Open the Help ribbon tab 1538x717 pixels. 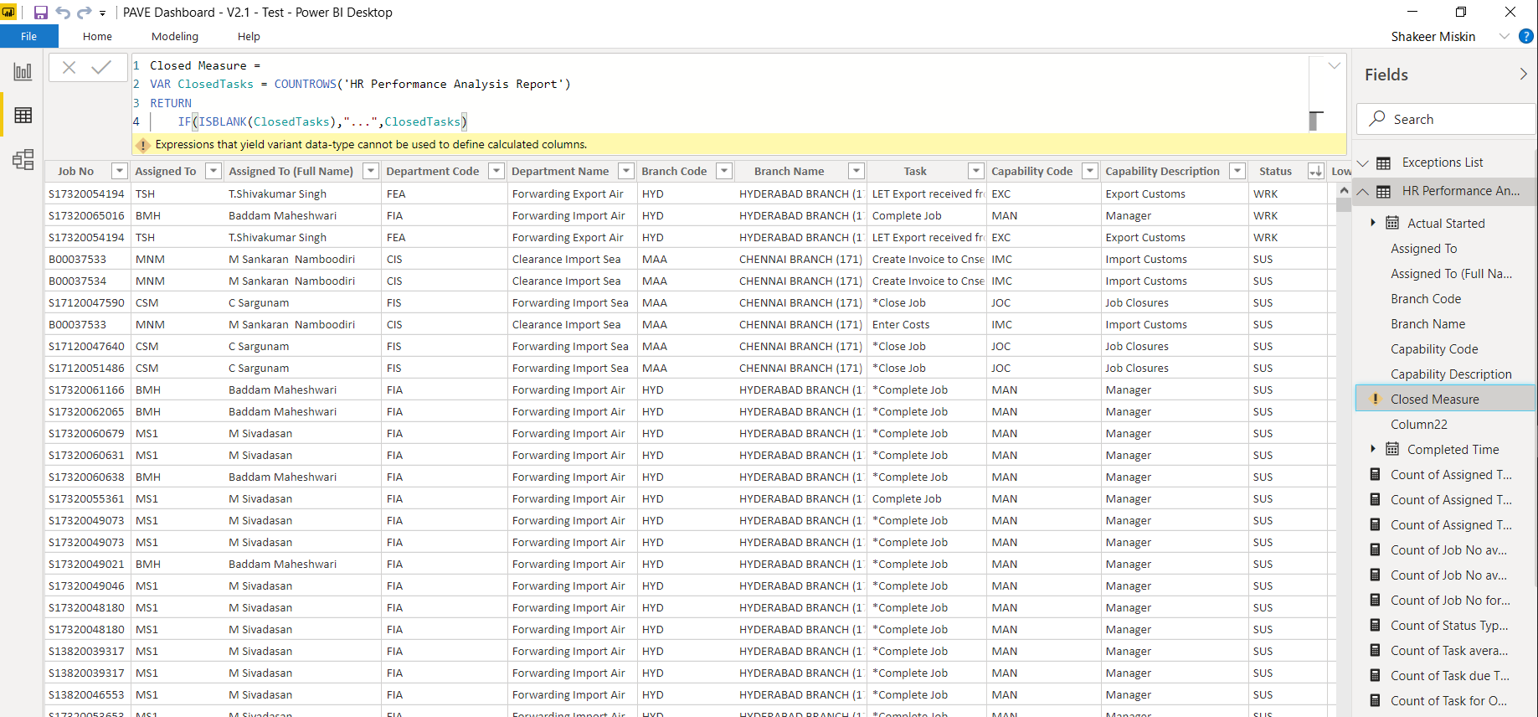click(x=249, y=36)
